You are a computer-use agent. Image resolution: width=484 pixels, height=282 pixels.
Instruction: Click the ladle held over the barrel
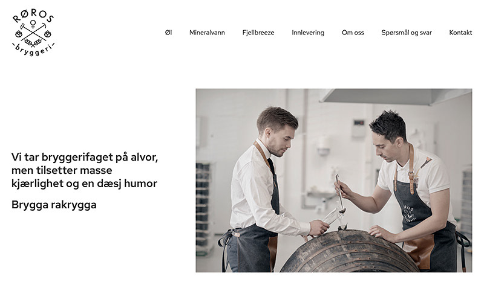coord(340,194)
